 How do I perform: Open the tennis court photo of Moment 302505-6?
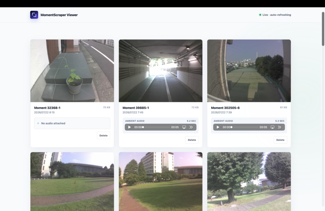[249, 70]
